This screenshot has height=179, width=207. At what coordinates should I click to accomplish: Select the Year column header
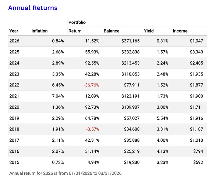point(14,31)
